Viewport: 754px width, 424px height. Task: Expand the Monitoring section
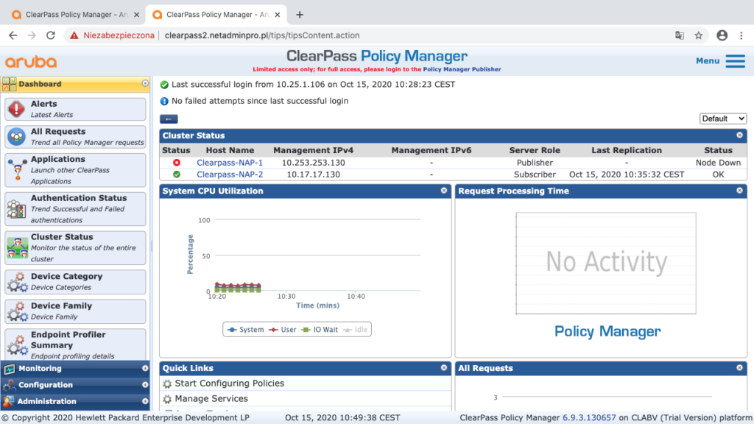pos(75,368)
